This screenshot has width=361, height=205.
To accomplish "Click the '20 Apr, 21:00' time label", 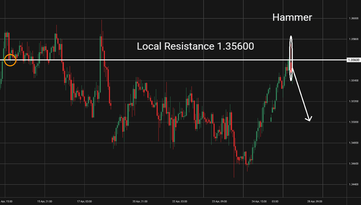I will point(140,201).
